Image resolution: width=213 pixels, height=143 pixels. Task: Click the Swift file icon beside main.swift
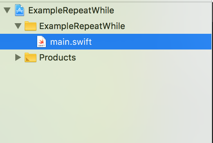point(42,41)
